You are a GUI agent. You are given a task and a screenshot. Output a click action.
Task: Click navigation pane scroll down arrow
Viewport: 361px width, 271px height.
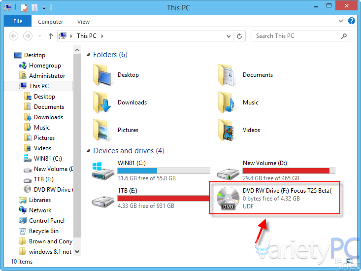click(77, 252)
